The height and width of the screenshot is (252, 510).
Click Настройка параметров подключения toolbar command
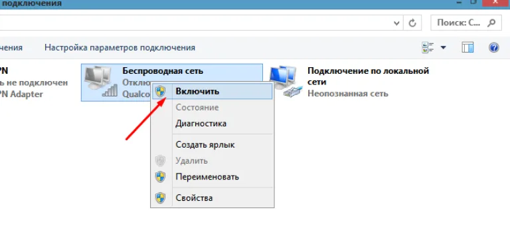click(120, 47)
